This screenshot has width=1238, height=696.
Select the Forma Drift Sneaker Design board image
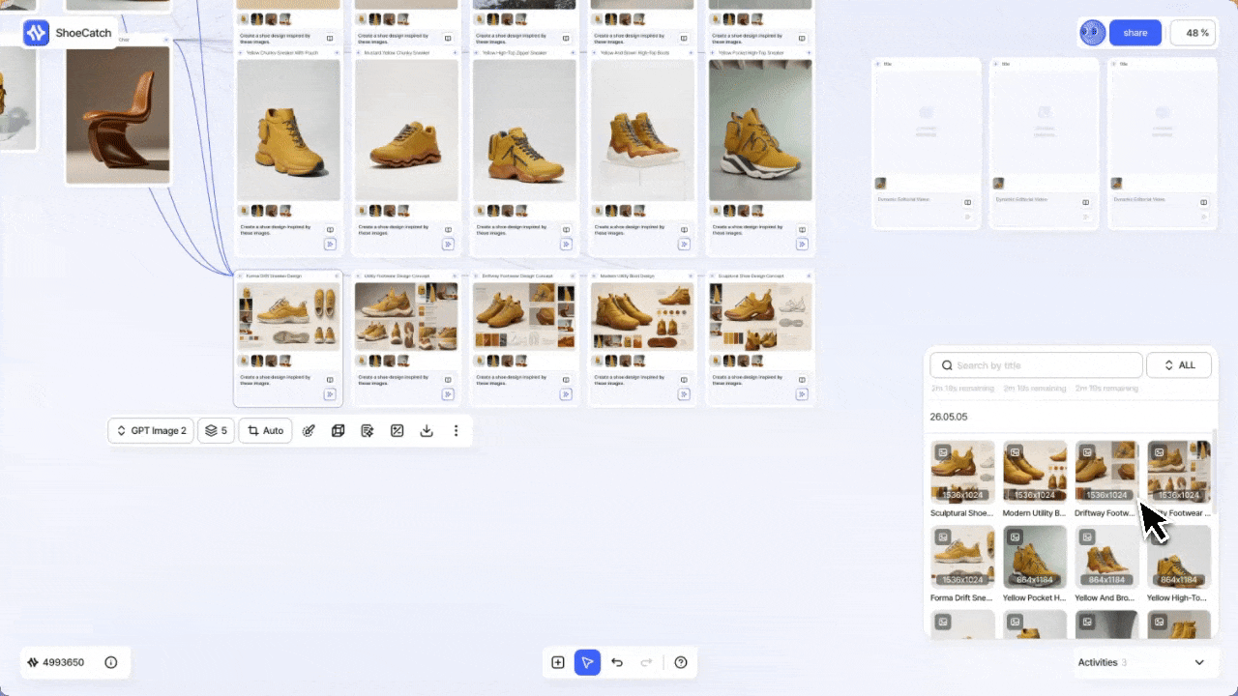288,316
